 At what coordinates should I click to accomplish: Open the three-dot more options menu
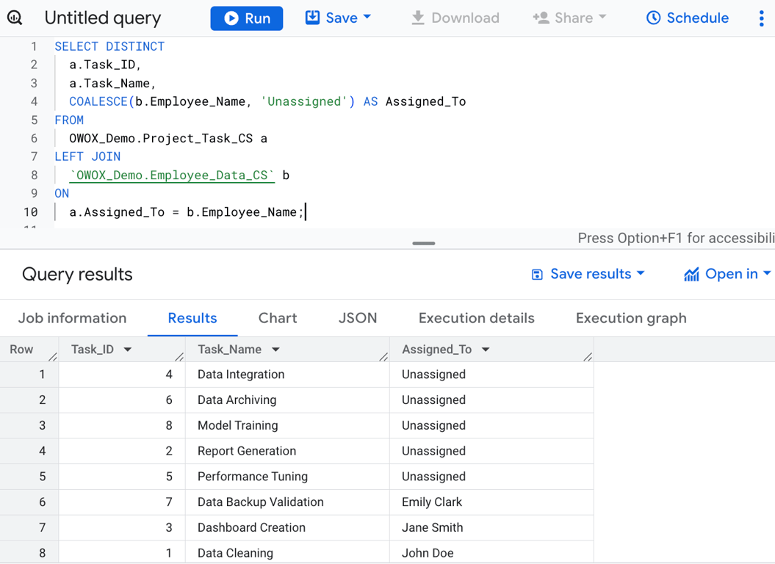761,18
